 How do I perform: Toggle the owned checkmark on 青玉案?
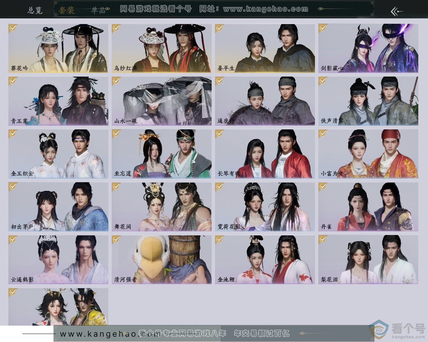point(13,81)
